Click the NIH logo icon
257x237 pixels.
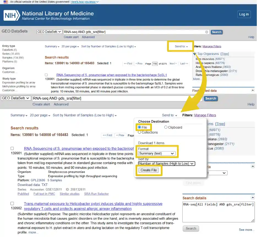pos(12,15)
